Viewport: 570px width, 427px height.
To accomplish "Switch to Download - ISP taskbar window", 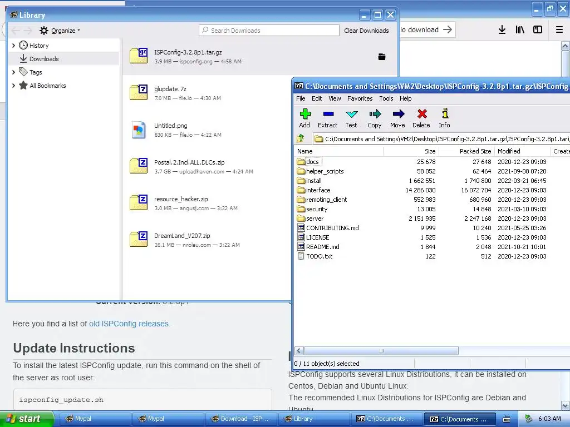I will coord(240,419).
